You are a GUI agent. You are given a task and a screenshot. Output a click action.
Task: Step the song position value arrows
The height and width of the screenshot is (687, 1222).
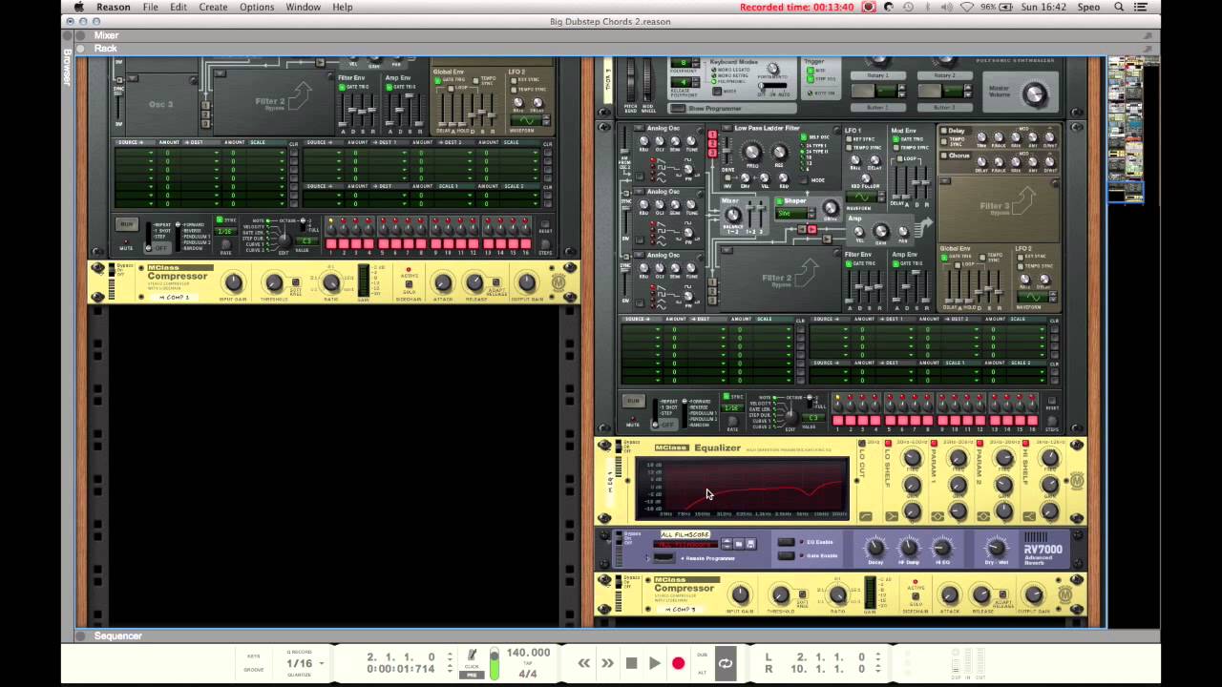[450, 663]
